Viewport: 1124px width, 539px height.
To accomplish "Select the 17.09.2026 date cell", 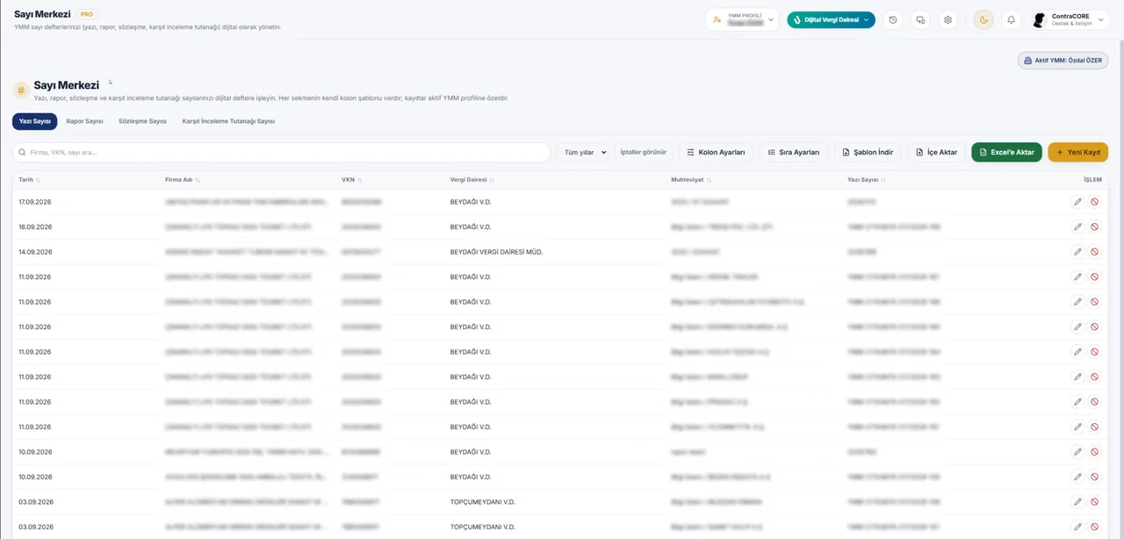I will point(35,202).
